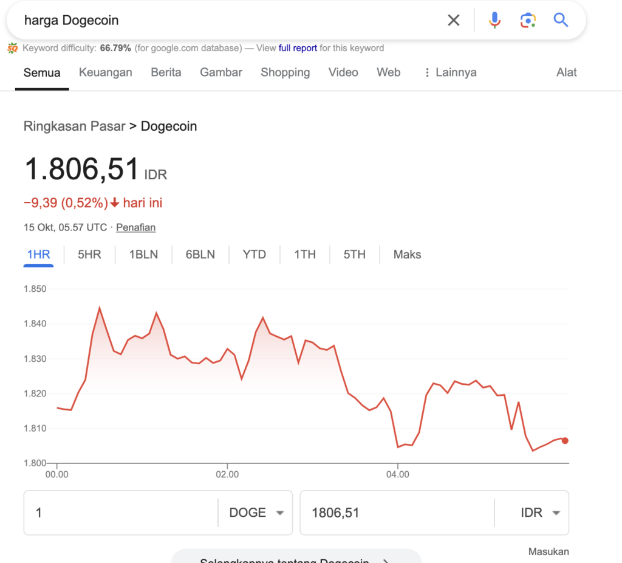Click the 1.800 y-axis label
Viewport: 622px width, 563px height.
(35, 463)
